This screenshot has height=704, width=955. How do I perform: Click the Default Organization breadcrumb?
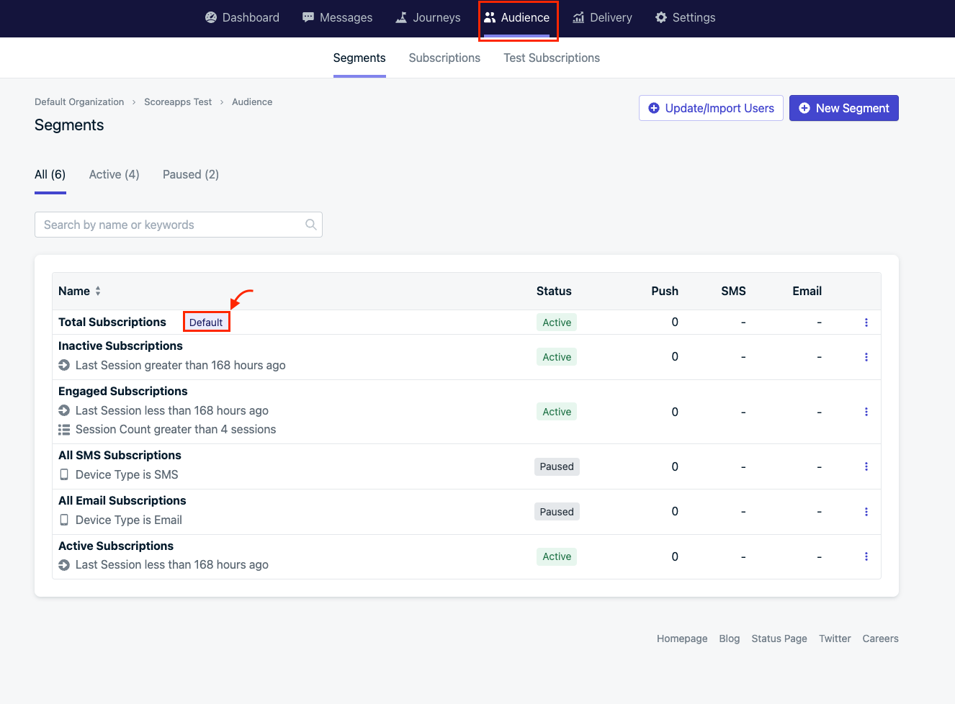click(79, 101)
